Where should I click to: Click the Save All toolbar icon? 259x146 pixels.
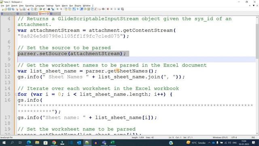[13, 9]
